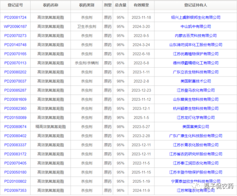This screenshot has height=196, width=237.
Task: Open registration PD20080674
Action: tap(15, 127)
